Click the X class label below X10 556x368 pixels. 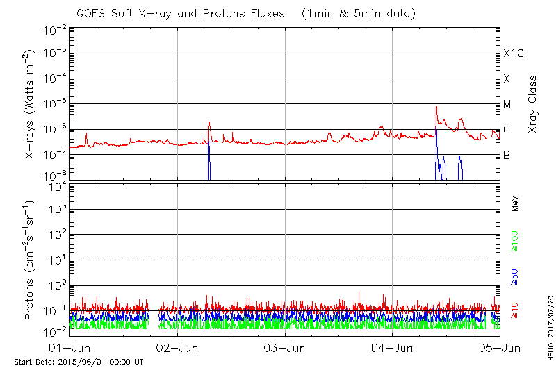[507, 79]
